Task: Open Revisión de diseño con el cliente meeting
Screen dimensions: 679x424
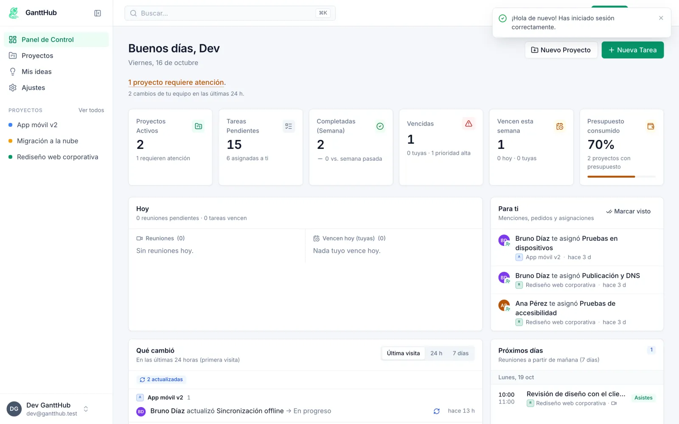Action: 577,398
